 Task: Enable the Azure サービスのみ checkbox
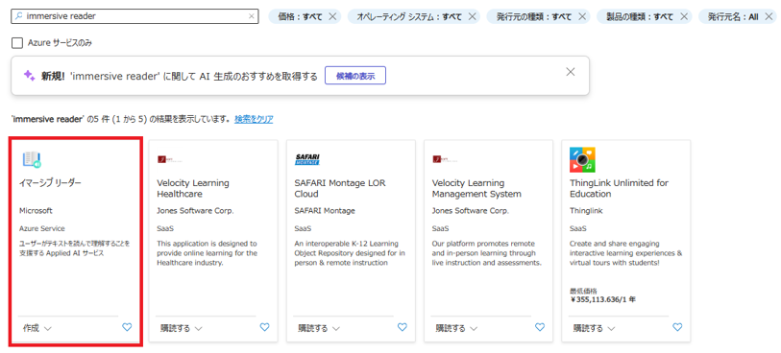click(x=17, y=43)
